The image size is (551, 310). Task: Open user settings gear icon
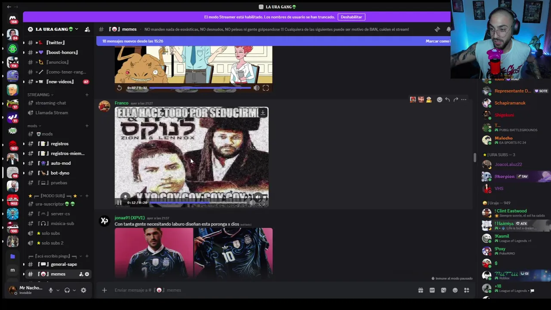[x=84, y=290]
